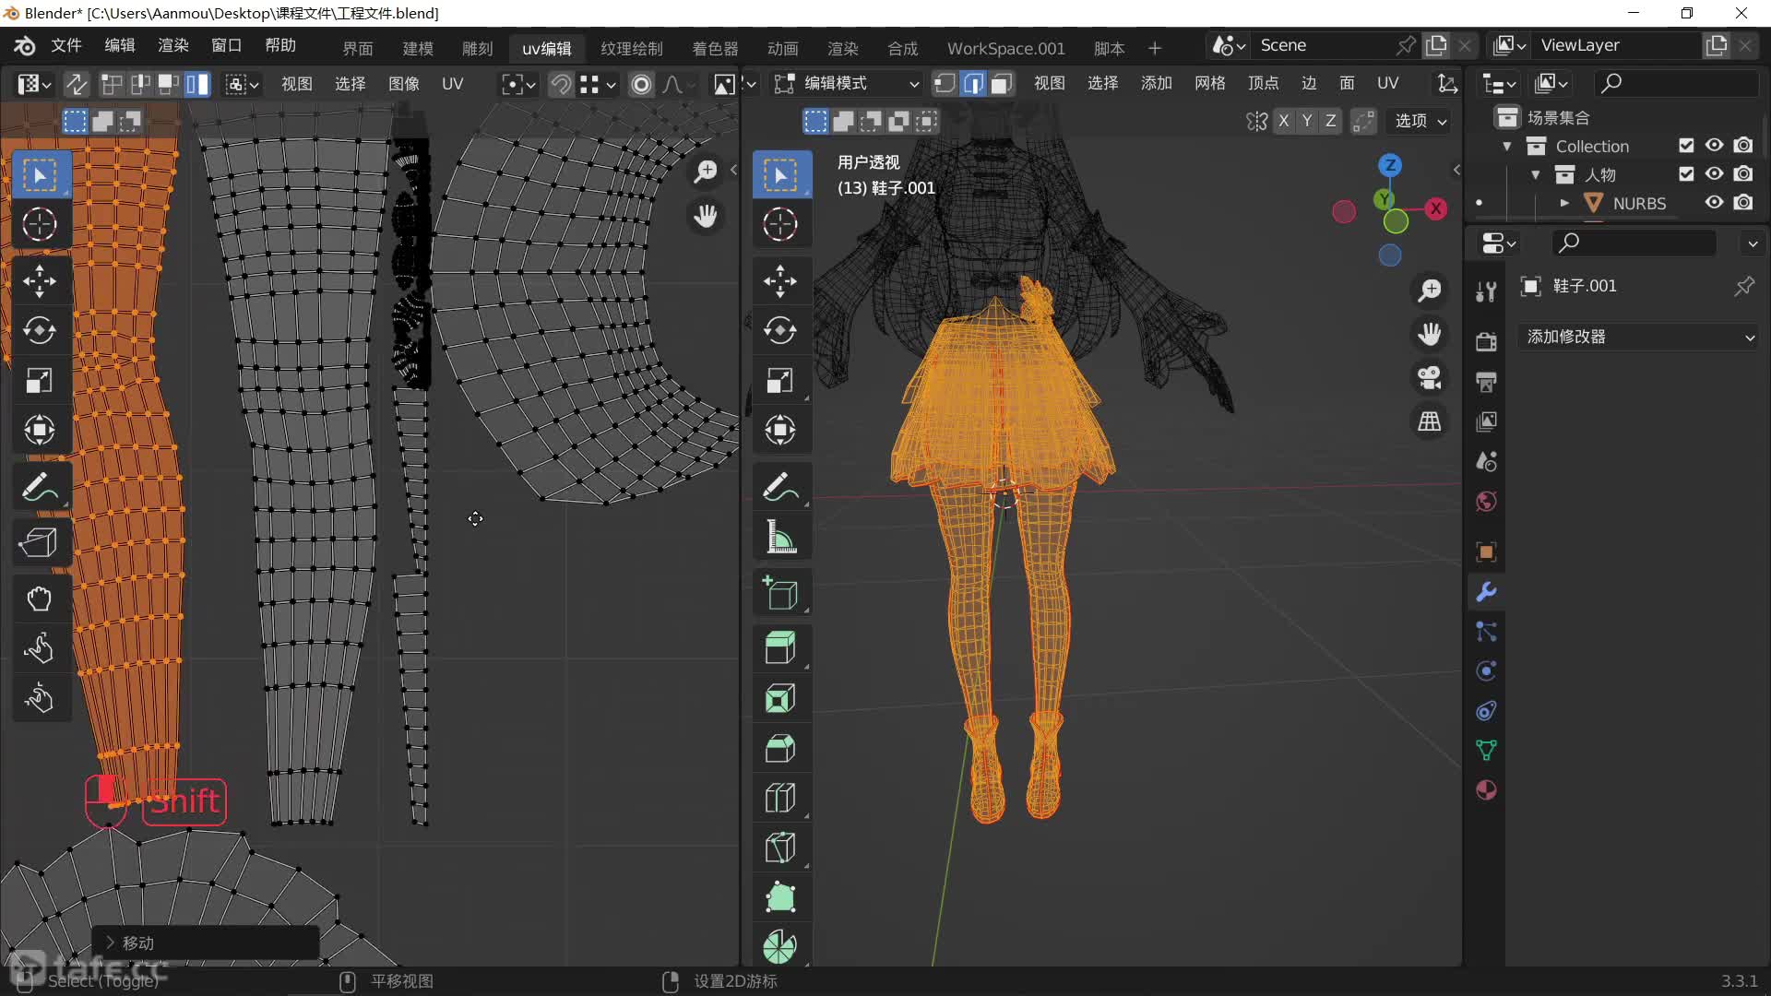Open the Object Data properties tab
Screen dimensions: 1771x996
click(1486, 751)
